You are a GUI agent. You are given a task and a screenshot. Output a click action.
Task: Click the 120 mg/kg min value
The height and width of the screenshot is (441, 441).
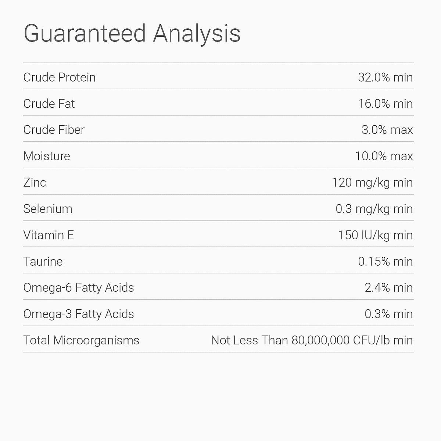point(372,182)
